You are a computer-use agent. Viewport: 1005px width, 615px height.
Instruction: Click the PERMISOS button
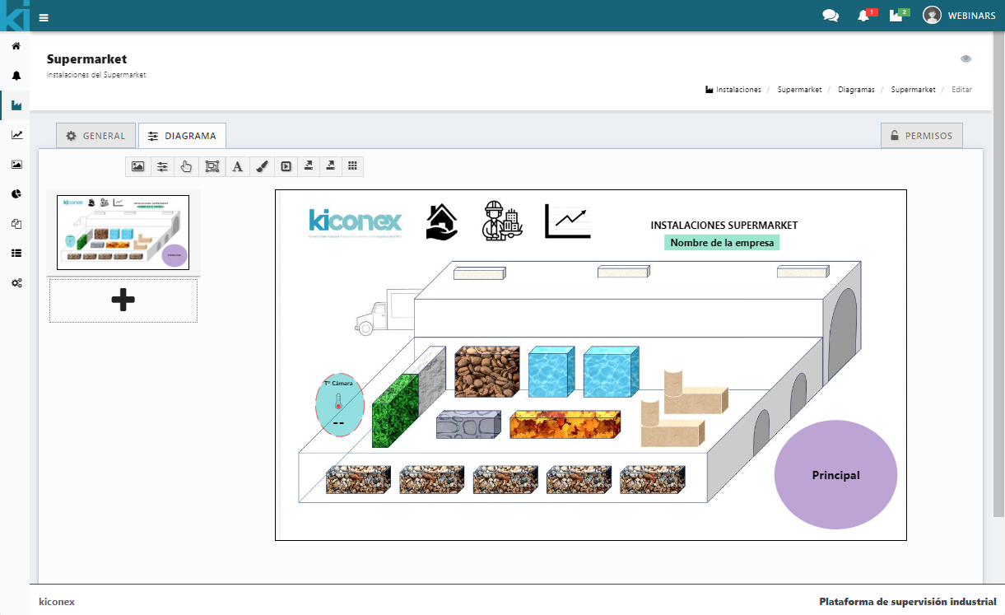921,136
